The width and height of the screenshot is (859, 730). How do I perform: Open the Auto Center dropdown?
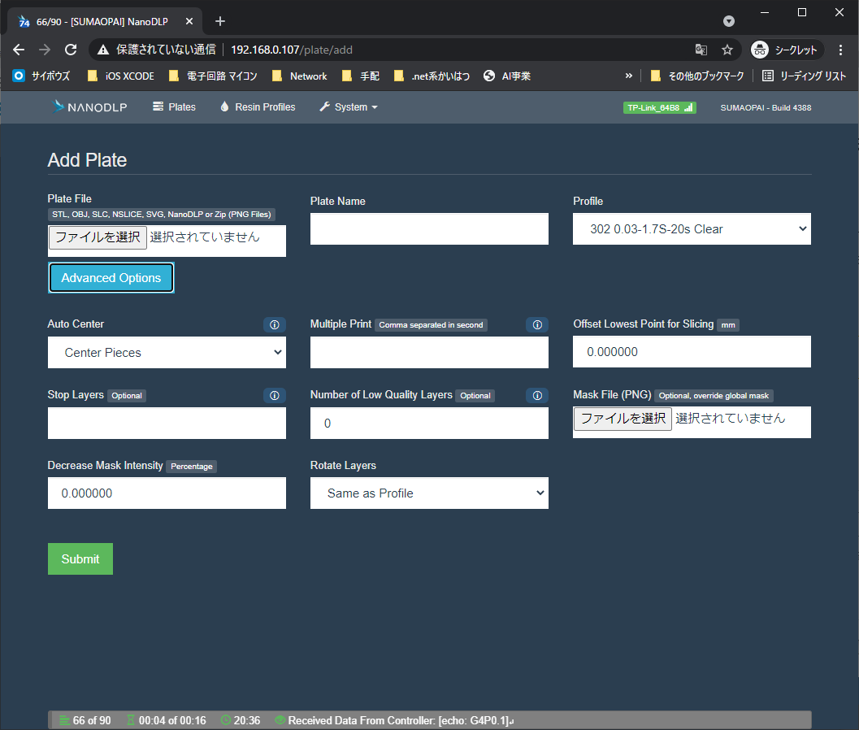167,352
